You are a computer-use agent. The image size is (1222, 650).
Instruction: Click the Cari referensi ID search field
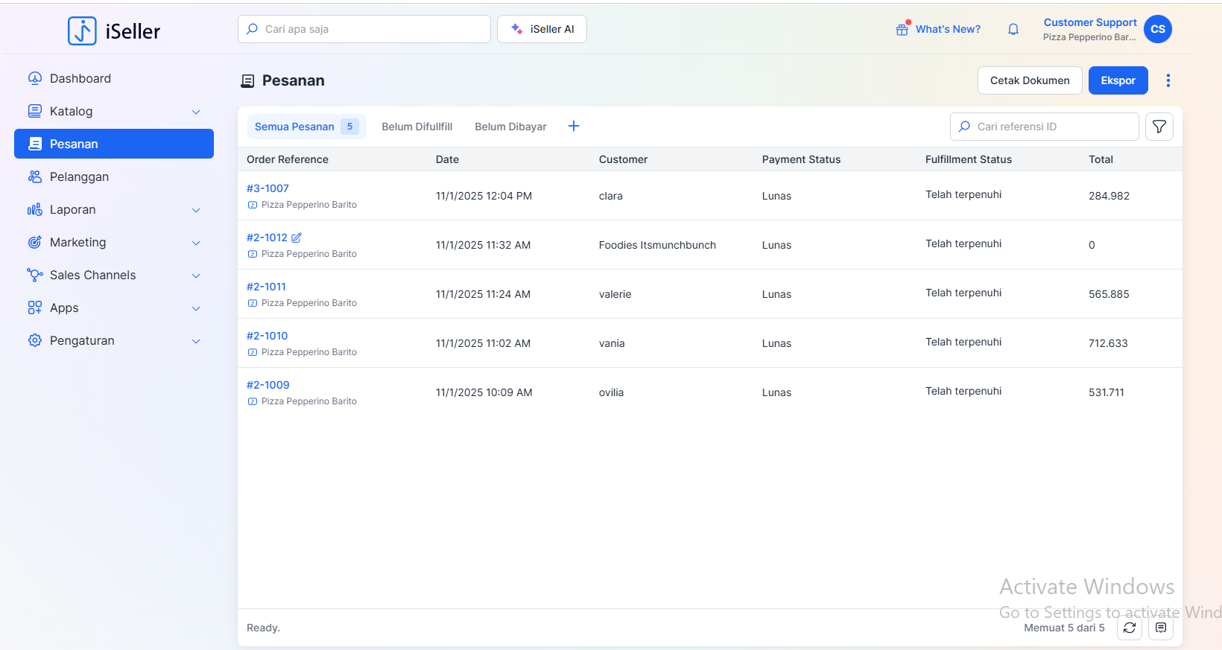[x=1052, y=127]
